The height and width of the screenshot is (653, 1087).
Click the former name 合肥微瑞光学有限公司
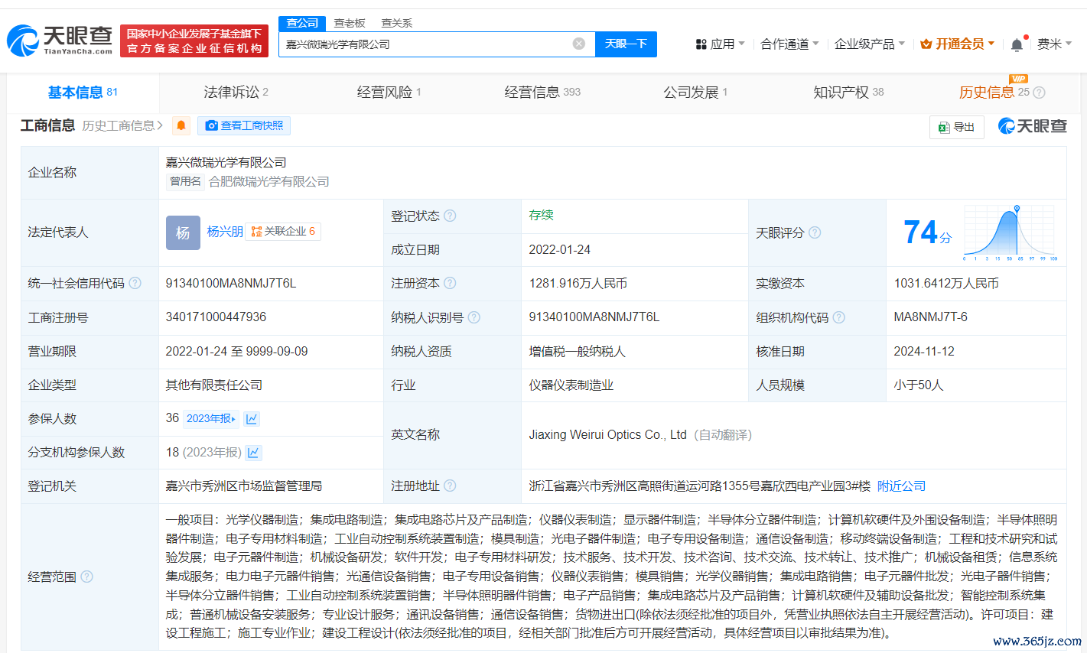pyautogui.click(x=269, y=181)
